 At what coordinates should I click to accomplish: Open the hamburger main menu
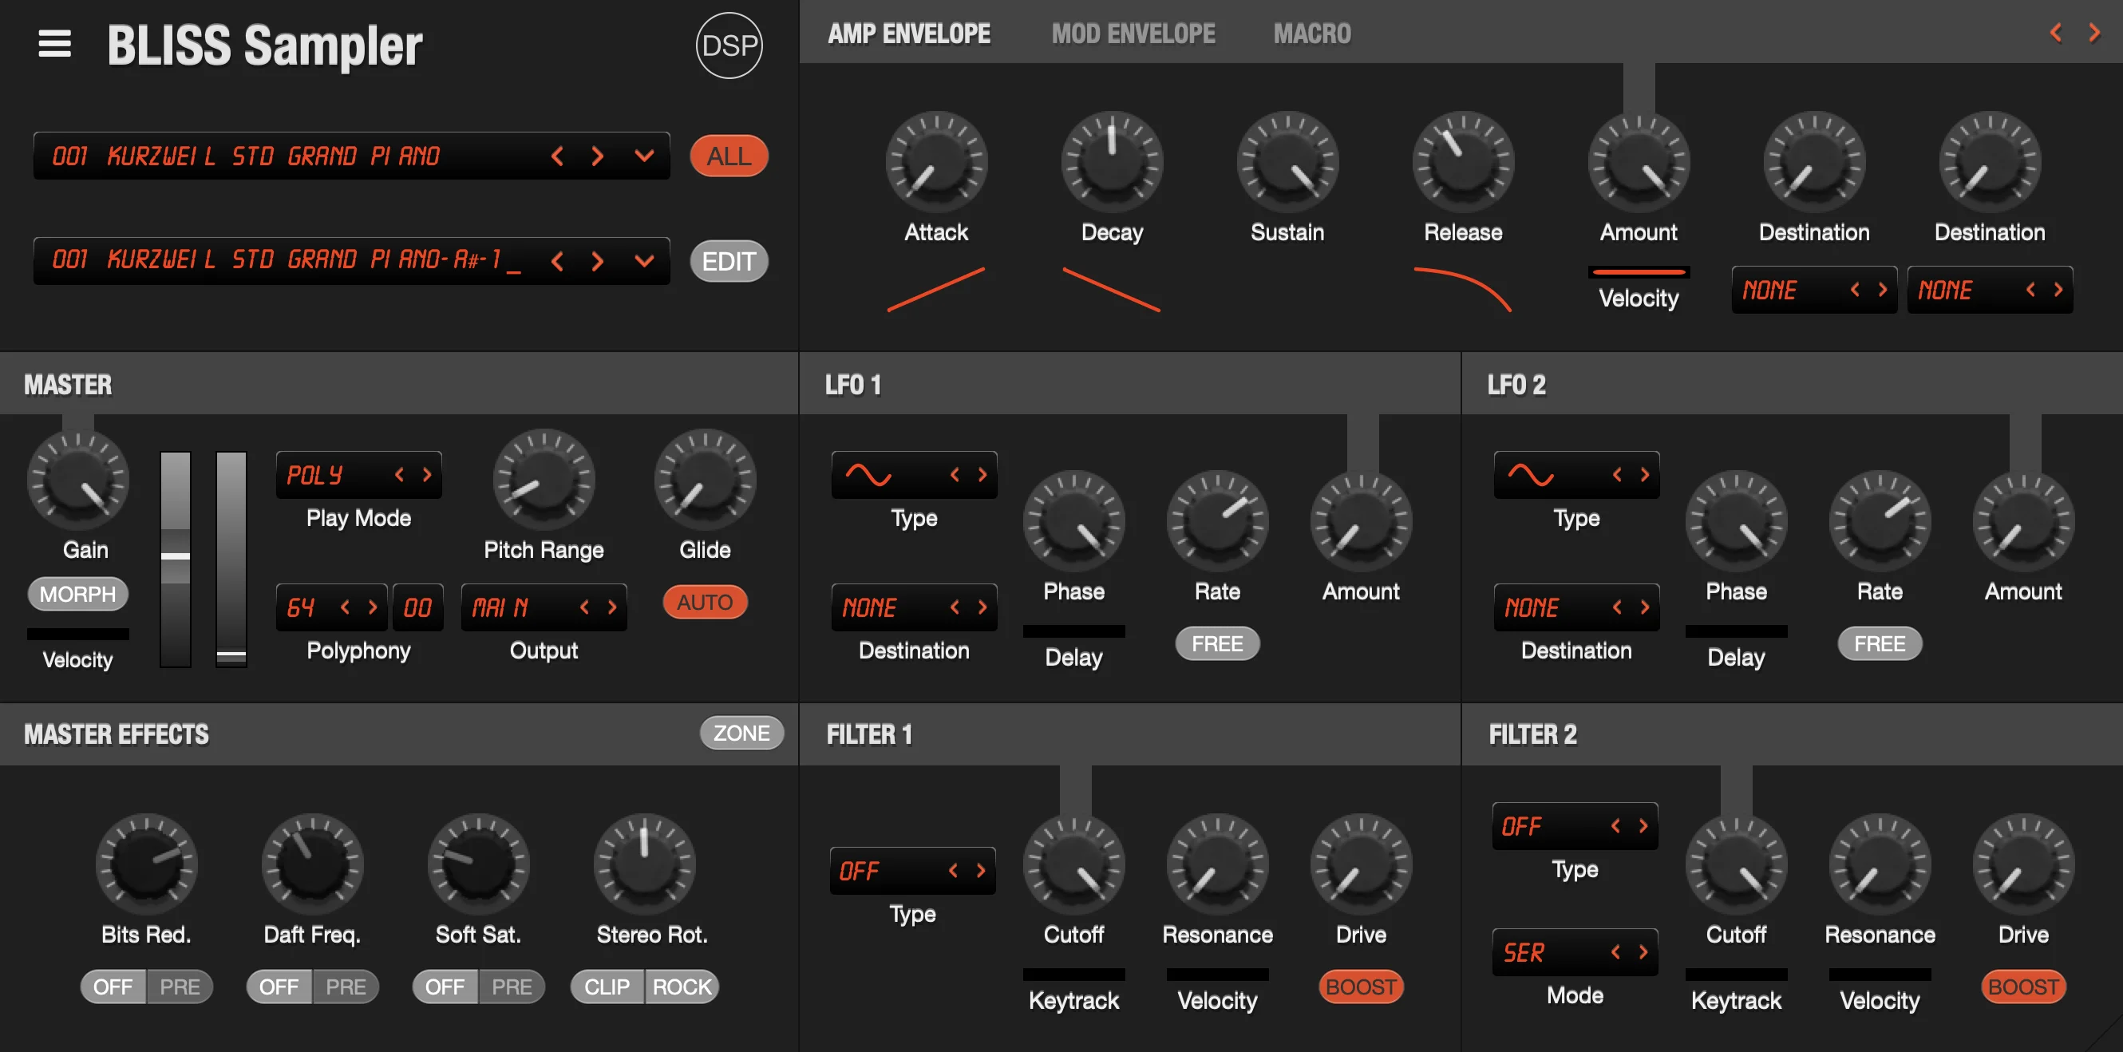pyautogui.click(x=54, y=44)
